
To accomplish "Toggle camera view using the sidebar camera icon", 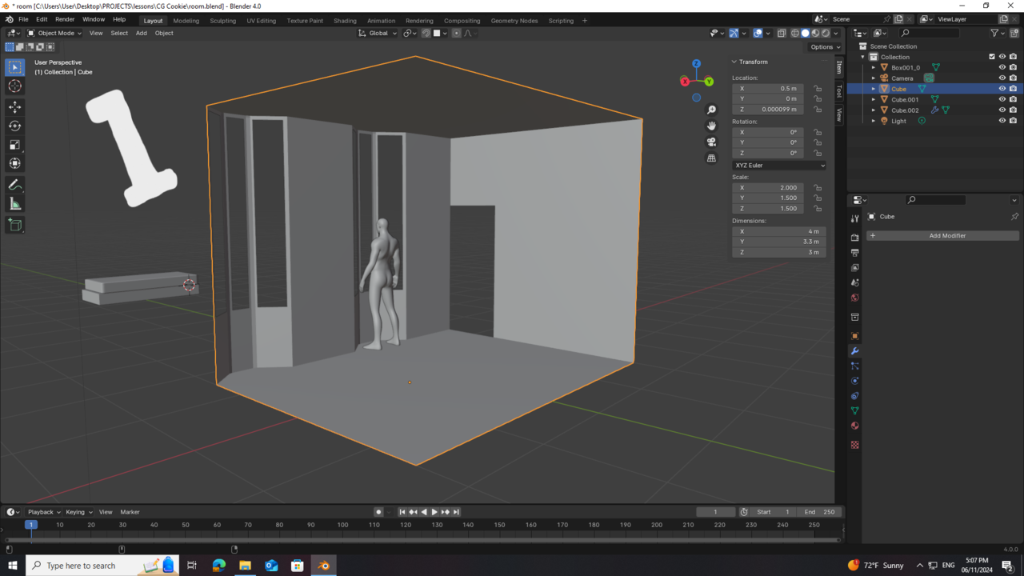I will [710, 142].
